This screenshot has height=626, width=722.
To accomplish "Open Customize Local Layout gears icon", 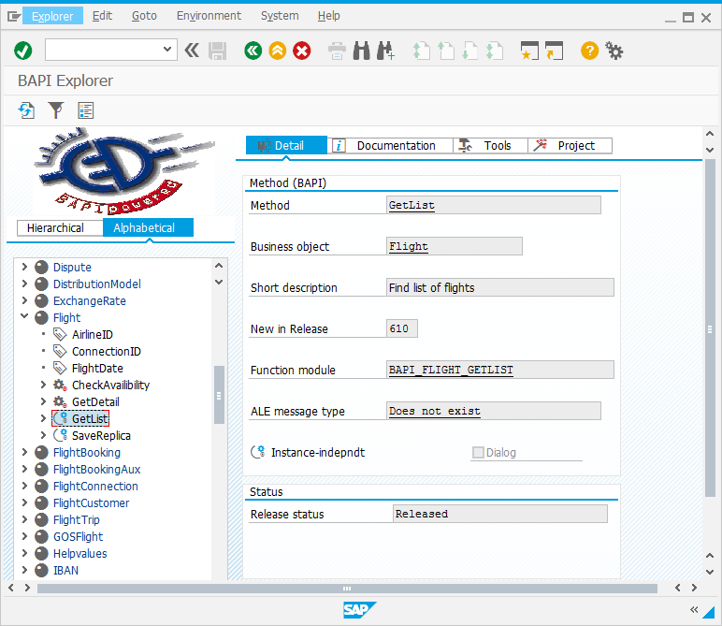I will coord(614,51).
